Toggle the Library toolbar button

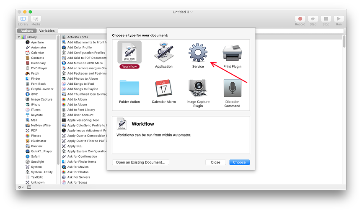(x=23, y=19)
